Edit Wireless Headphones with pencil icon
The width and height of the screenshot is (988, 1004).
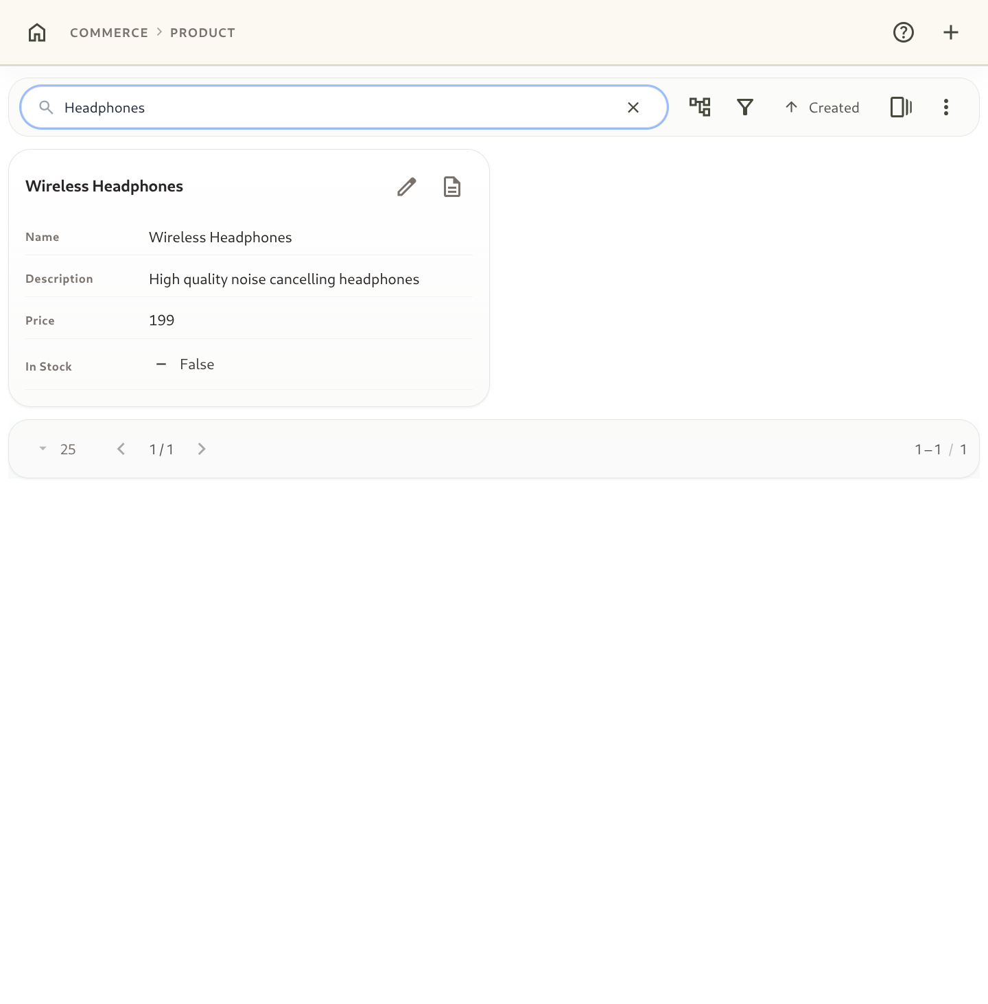[x=407, y=187]
